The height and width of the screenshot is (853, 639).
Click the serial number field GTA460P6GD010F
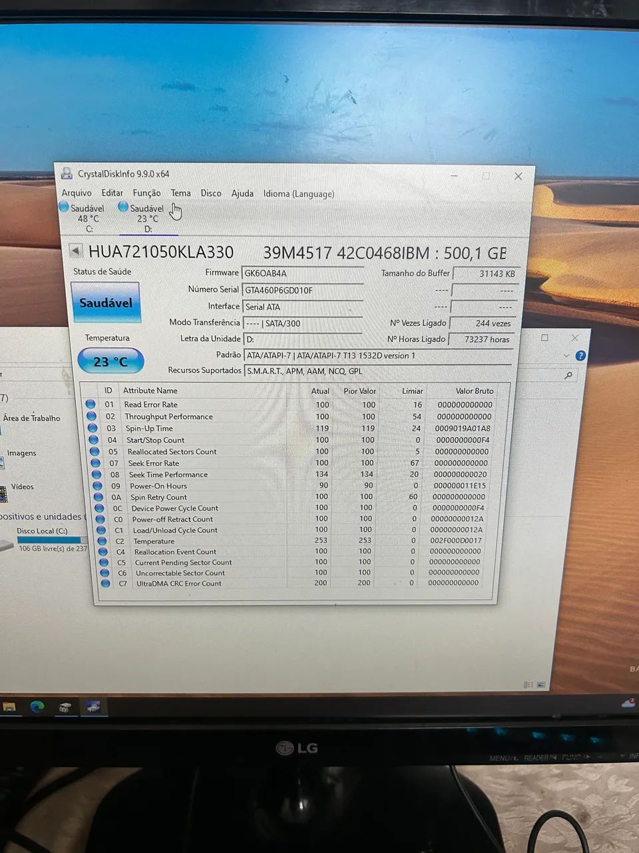point(303,290)
